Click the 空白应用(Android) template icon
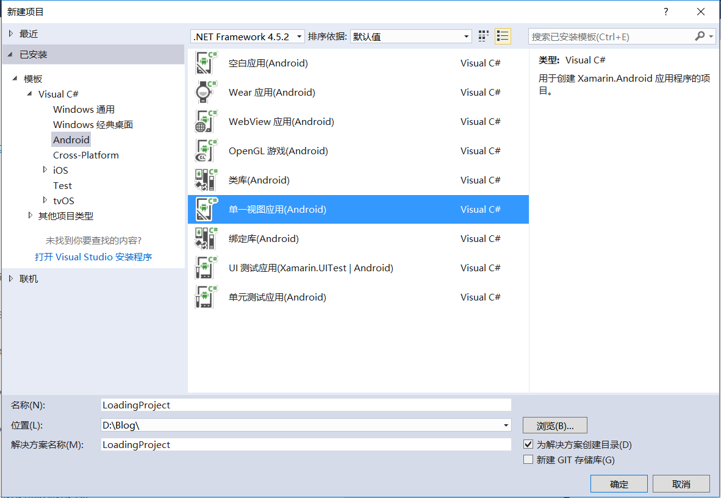Viewport: 721px width, 498px height. [206, 63]
